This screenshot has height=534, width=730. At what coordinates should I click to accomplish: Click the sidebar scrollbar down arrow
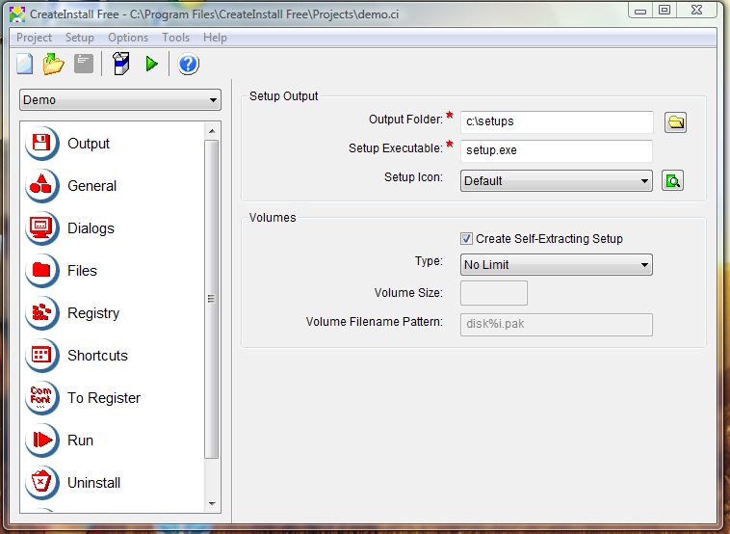point(212,503)
